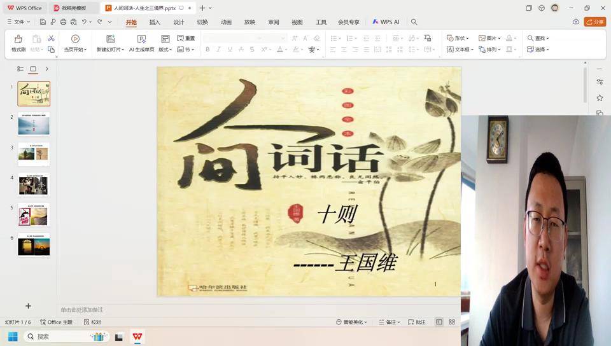Open the Windows Start menu
This screenshot has width=611, height=346.
pos(13,336)
